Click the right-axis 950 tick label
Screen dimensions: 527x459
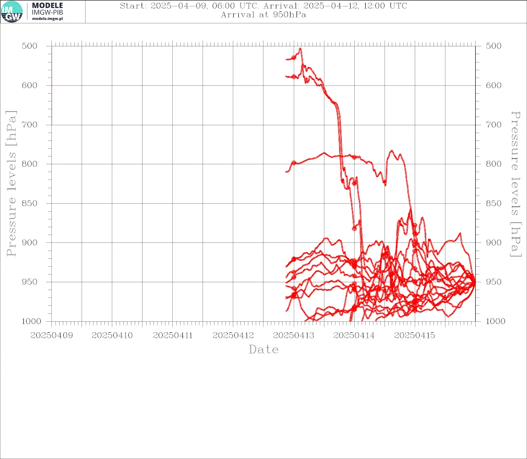(x=494, y=282)
